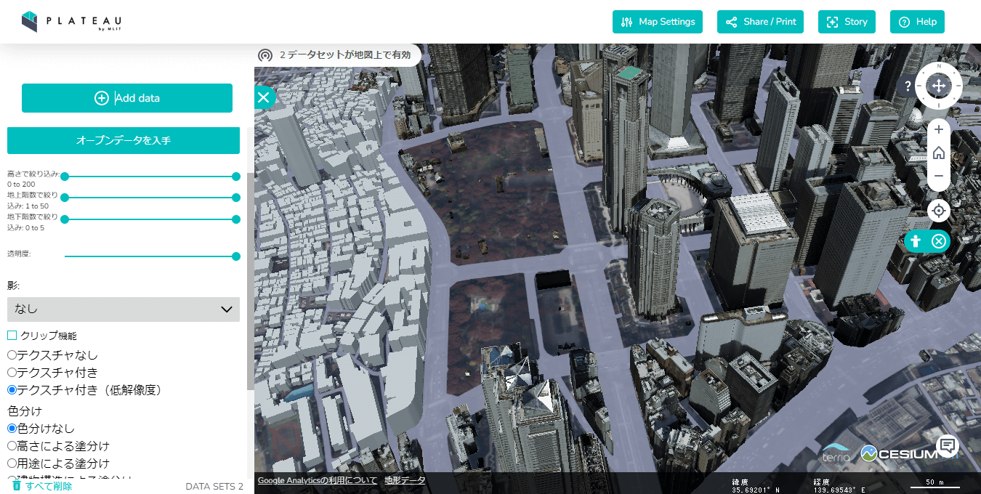Image resolution: width=981 pixels, height=494 pixels.
Task: Enter pedestrian mode with person icon
Action: pos(916,241)
